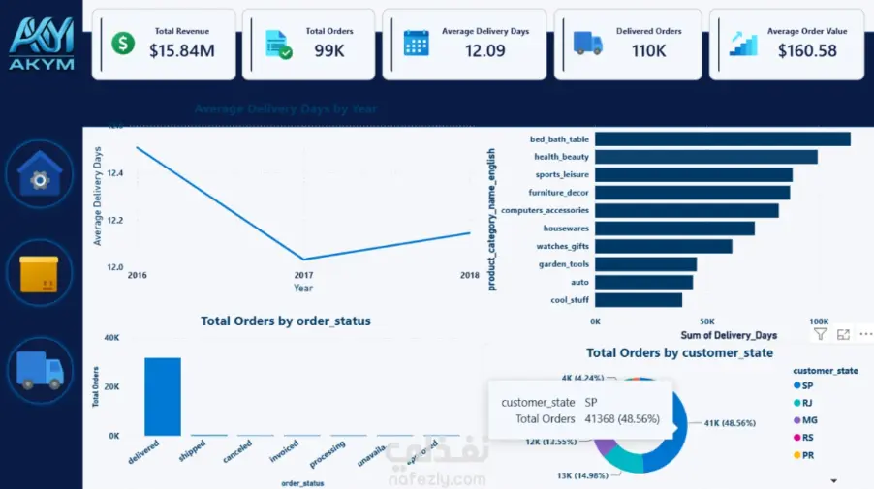Screen dimensions: 874x489
Task: Click the blue truck Delivered Orders icon
Action: (588, 43)
